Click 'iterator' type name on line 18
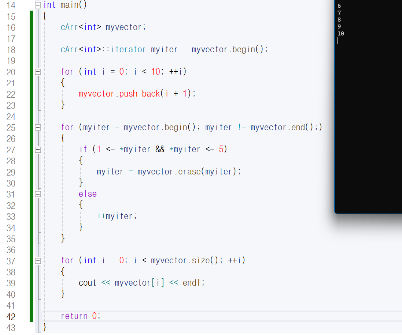402x335 pixels. click(129, 49)
